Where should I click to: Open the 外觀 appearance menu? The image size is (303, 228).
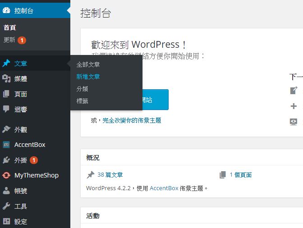click(x=35, y=129)
